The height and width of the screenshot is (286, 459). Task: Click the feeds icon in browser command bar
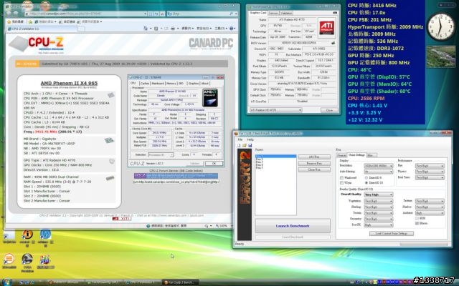click(156, 29)
